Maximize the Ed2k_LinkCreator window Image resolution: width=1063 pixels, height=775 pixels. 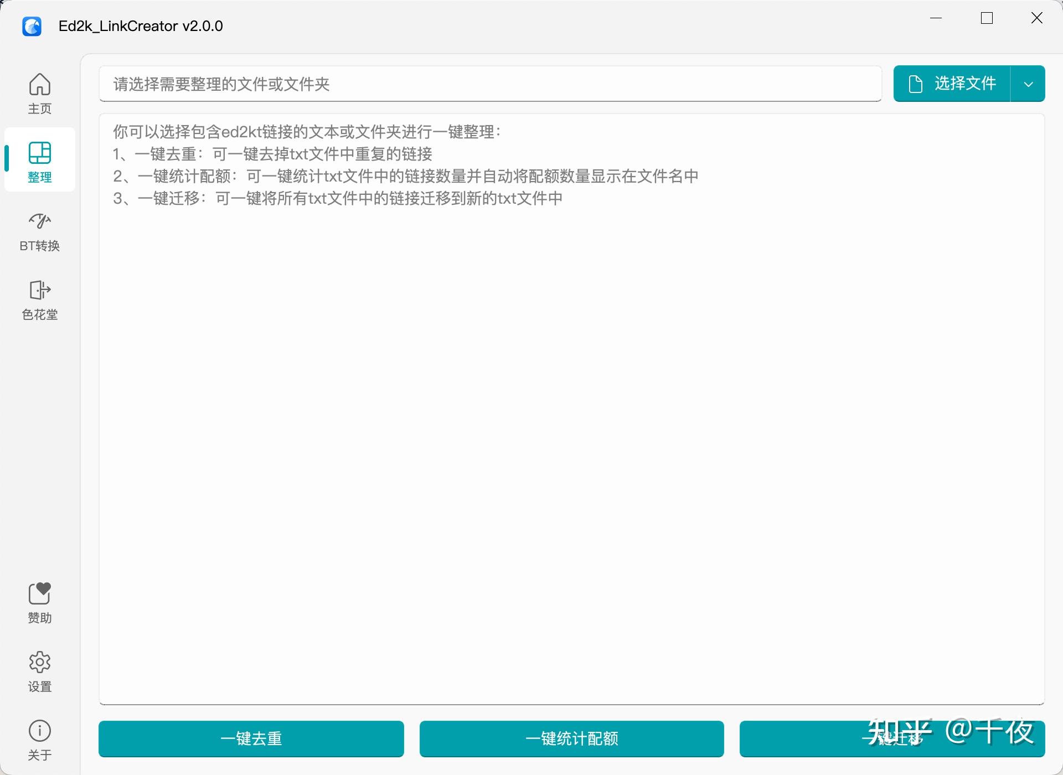[x=987, y=18]
